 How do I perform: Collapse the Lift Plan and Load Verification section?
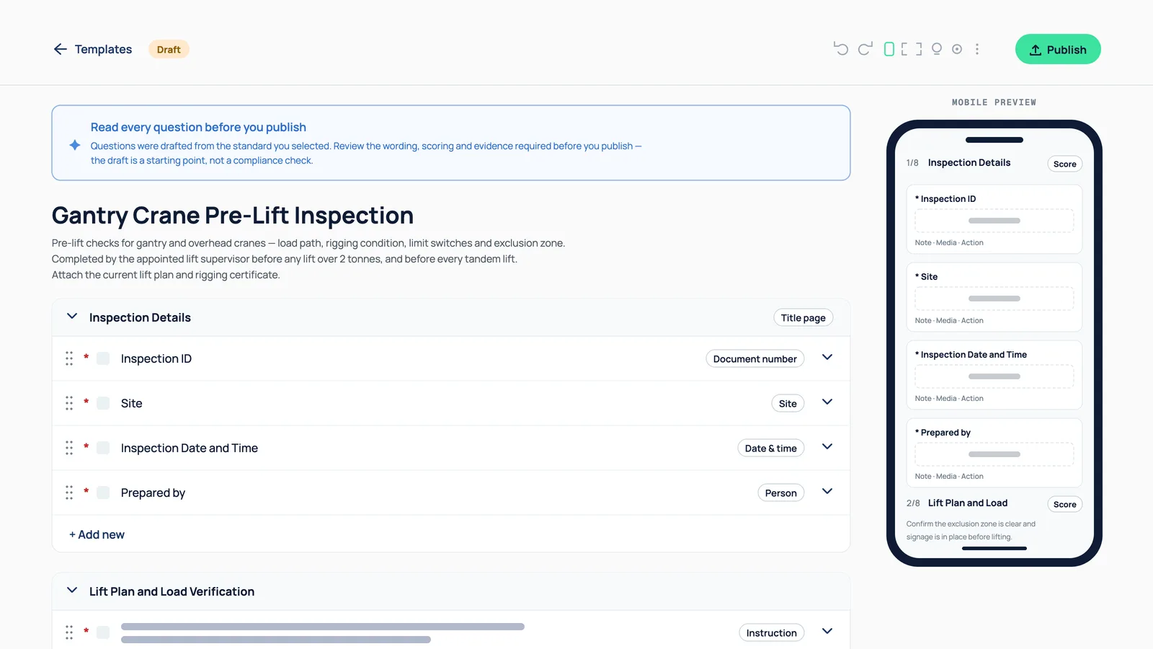(72, 591)
